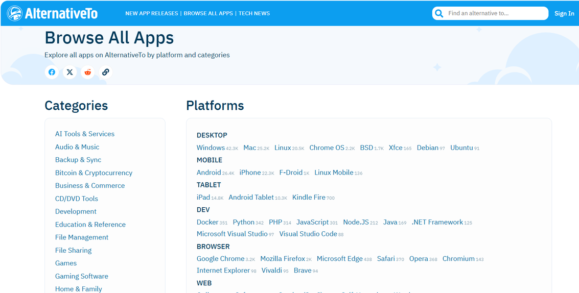Open Backup & Sync category
Viewport: 579px width, 293px height.
78,160
